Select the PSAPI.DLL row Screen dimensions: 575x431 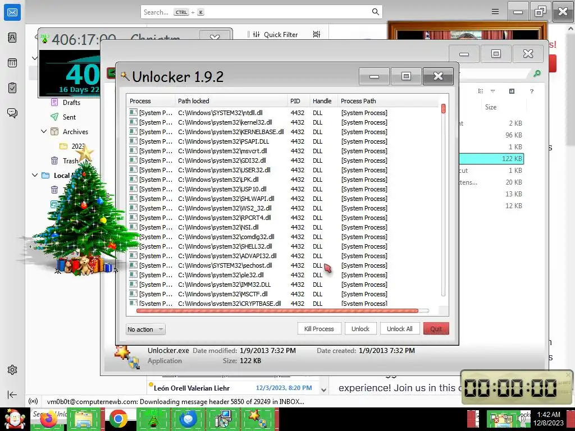point(283,141)
